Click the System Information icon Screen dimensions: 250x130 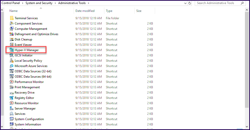(x=12, y=124)
